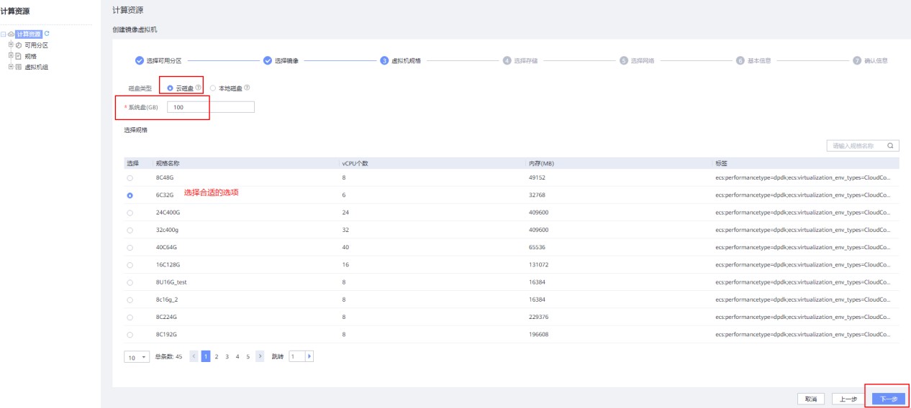911x408 pixels.
Task: Click the 规格名称 column header
Action: click(168, 164)
